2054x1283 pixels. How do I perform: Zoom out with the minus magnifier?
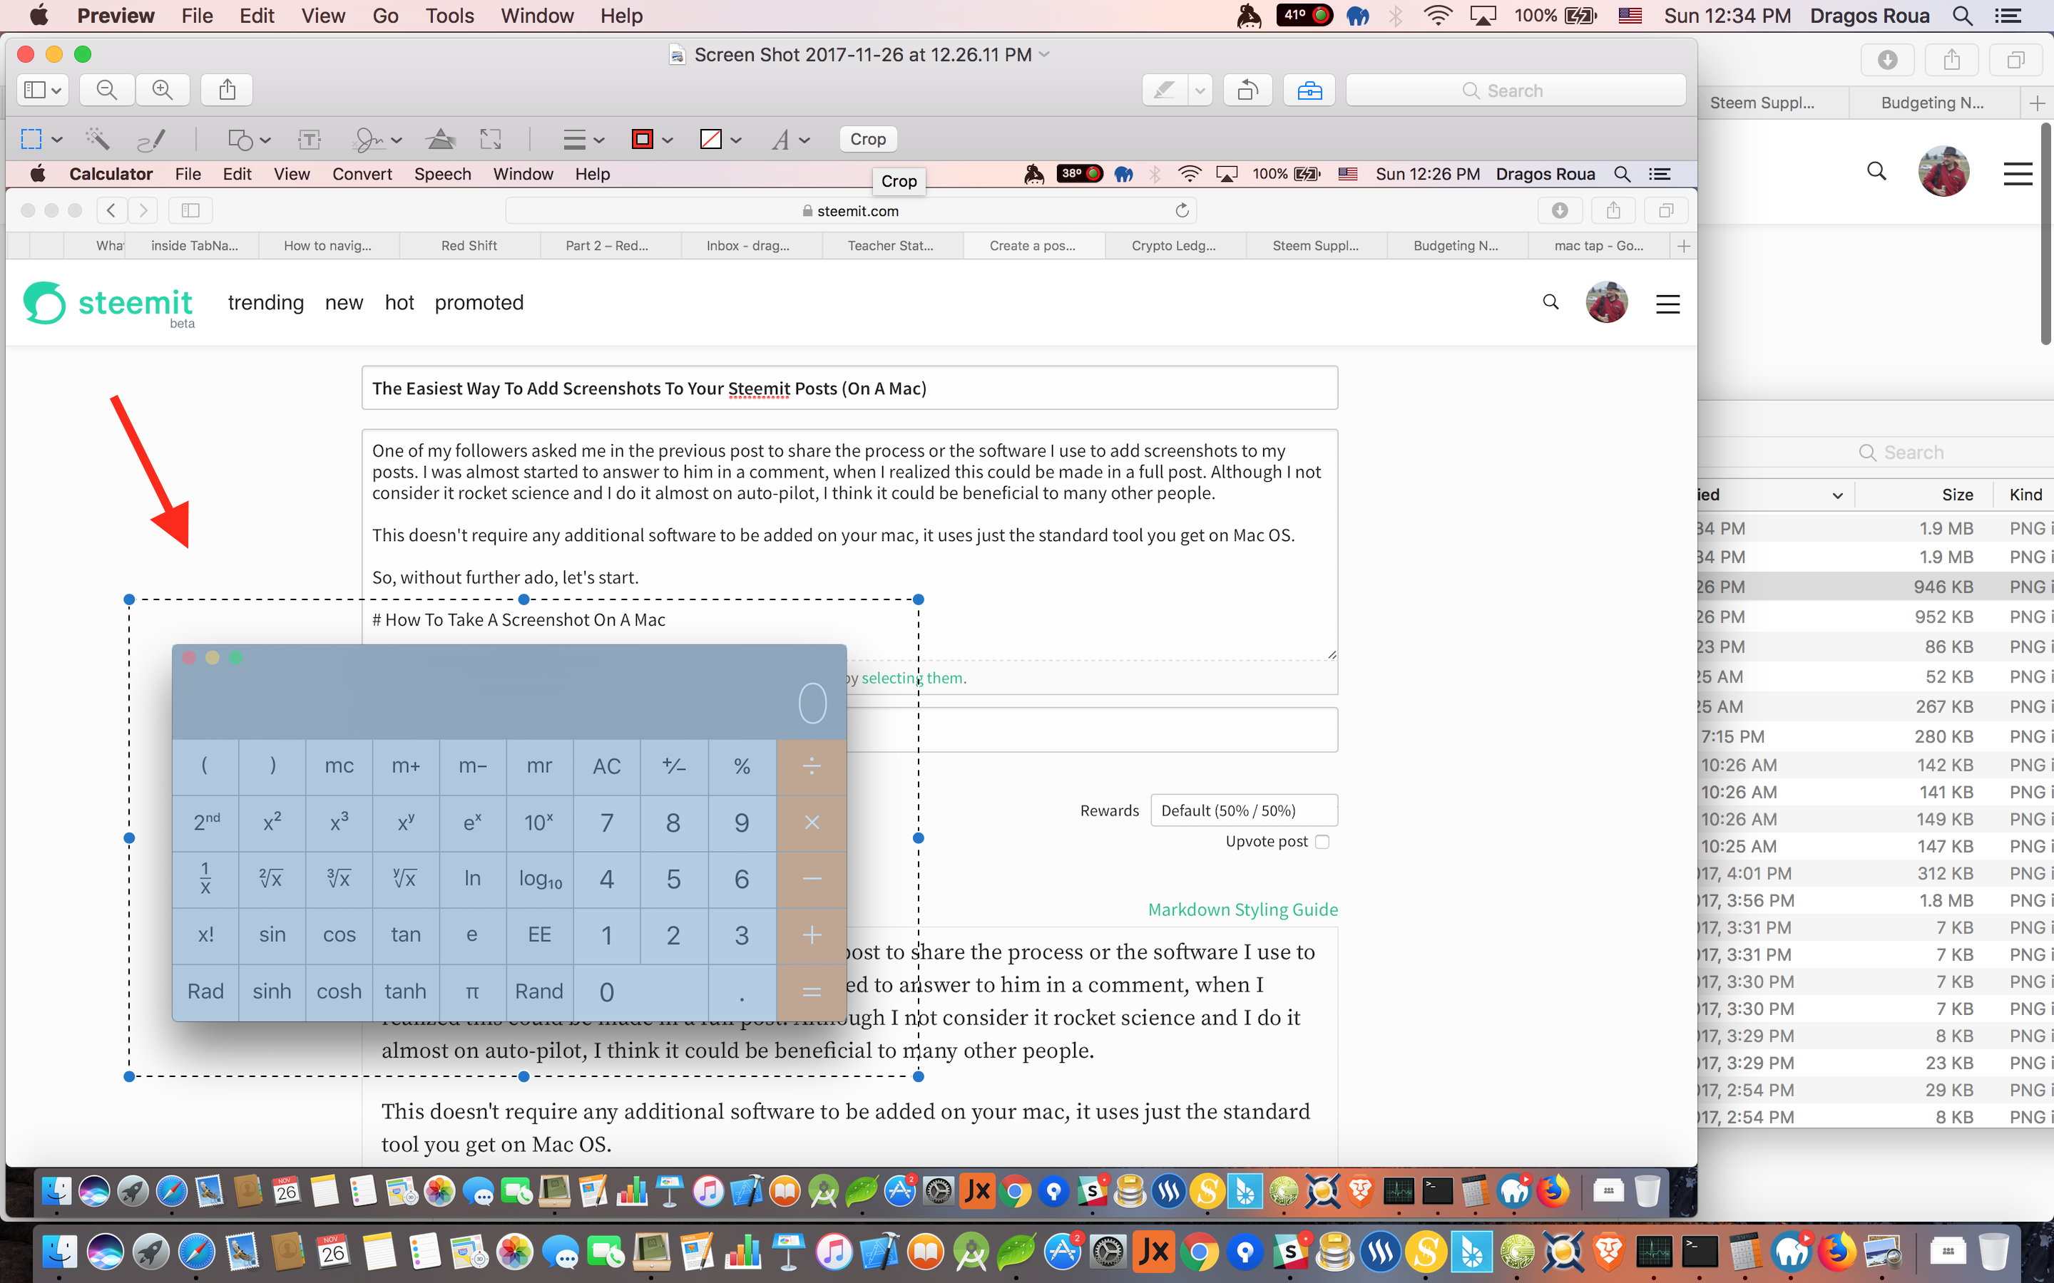(107, 90)
